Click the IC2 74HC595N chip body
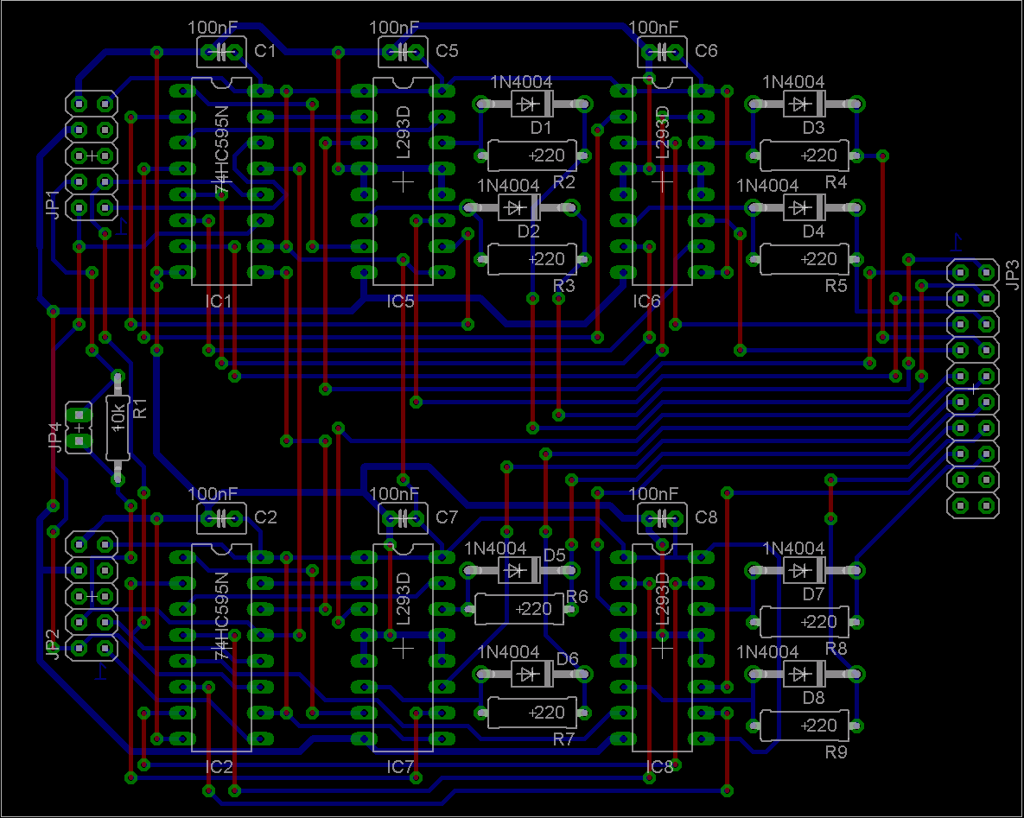The width and height of the screenshot is (1024, 818). pyautogui.click(x=221, y=648)
